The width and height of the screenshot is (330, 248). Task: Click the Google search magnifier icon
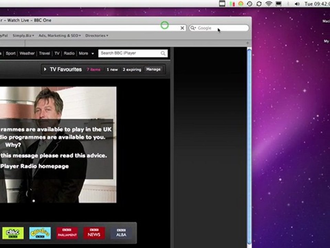193,28
